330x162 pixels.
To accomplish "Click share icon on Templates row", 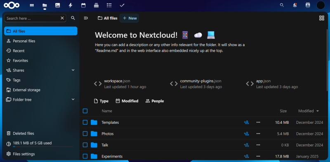I will (246, 123).
